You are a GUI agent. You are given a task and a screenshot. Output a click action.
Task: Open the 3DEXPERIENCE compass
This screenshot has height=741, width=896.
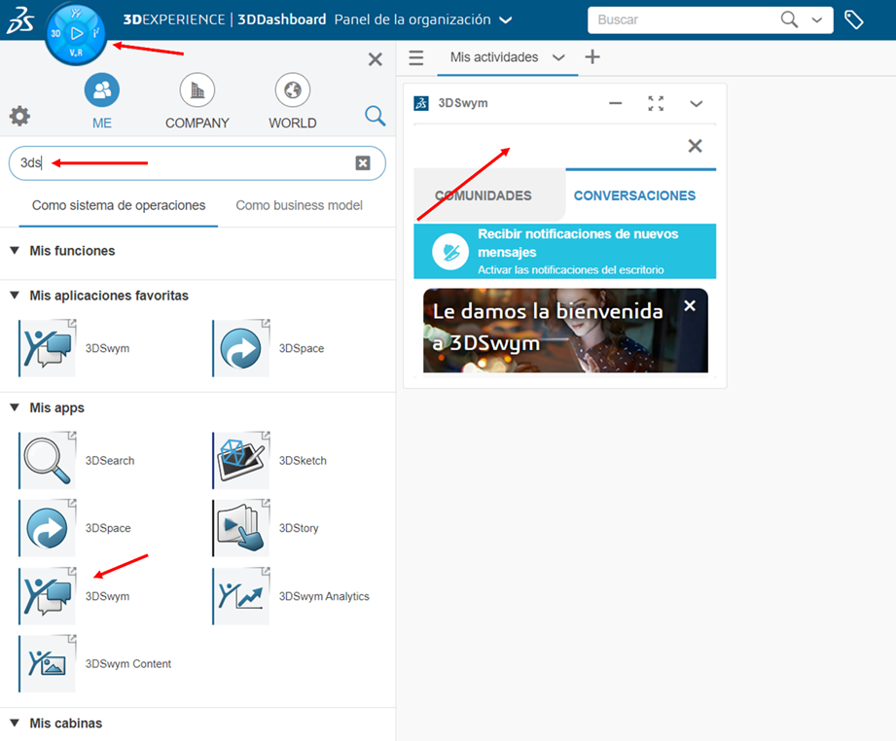(76, 34)
